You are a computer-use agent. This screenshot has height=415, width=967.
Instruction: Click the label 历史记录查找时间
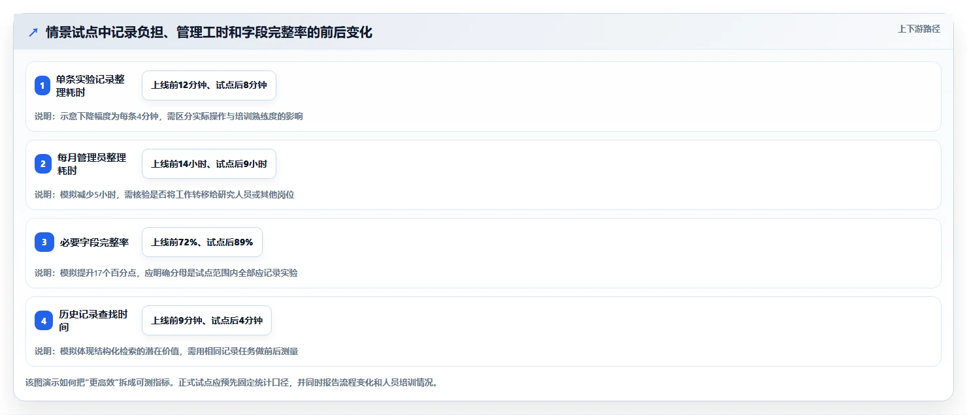click(x=93, y=320)
